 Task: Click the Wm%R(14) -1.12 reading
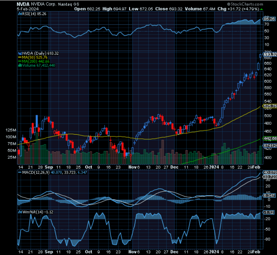[x=38, y=211]
